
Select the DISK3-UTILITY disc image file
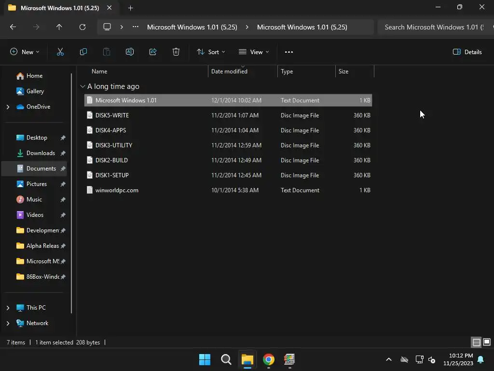pyautogui.click(x=228, y=145)
